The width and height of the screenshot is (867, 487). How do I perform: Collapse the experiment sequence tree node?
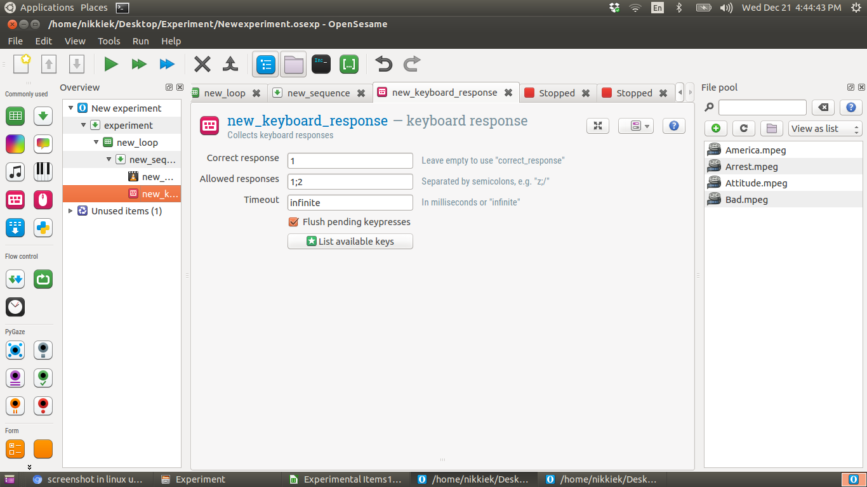(x=83, y=126)
